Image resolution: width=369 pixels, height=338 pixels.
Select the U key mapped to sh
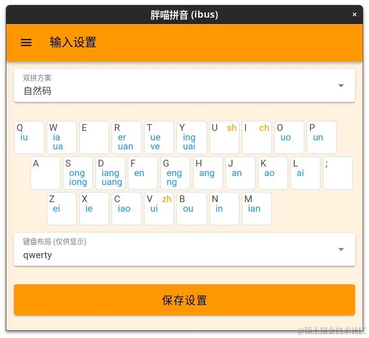224,137
